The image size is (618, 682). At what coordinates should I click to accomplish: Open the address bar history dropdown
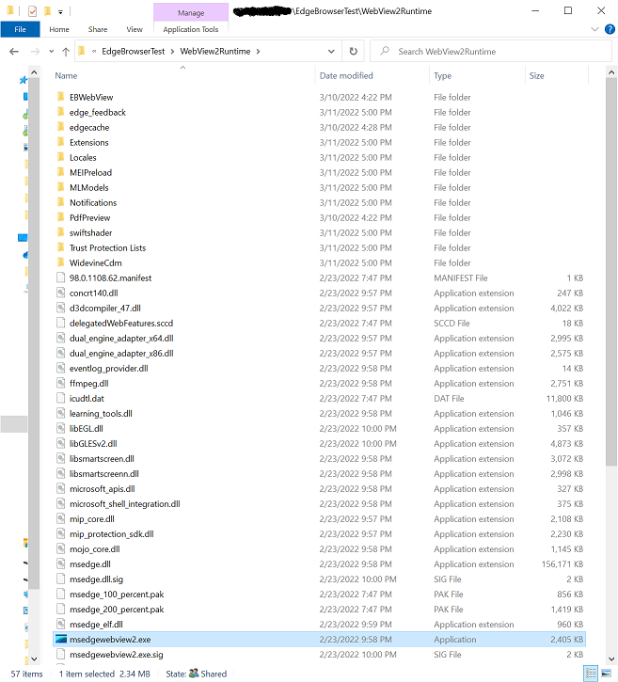coord(331,52)
